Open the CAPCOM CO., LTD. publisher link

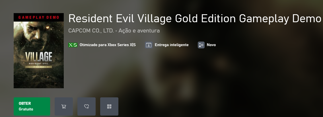click(91, 31)
